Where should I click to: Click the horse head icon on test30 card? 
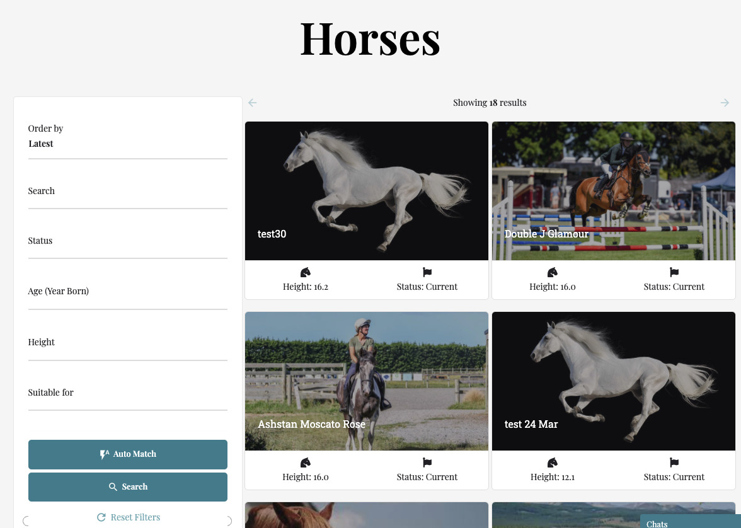coord(306,272)
